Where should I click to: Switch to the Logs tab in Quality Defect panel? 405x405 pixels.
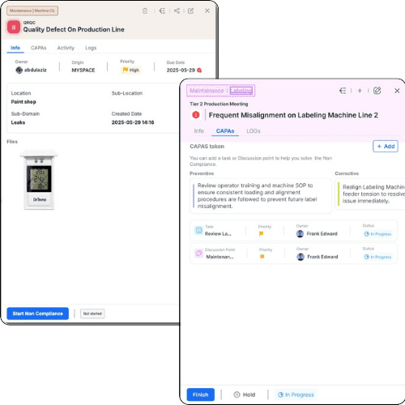pos(91,48)
